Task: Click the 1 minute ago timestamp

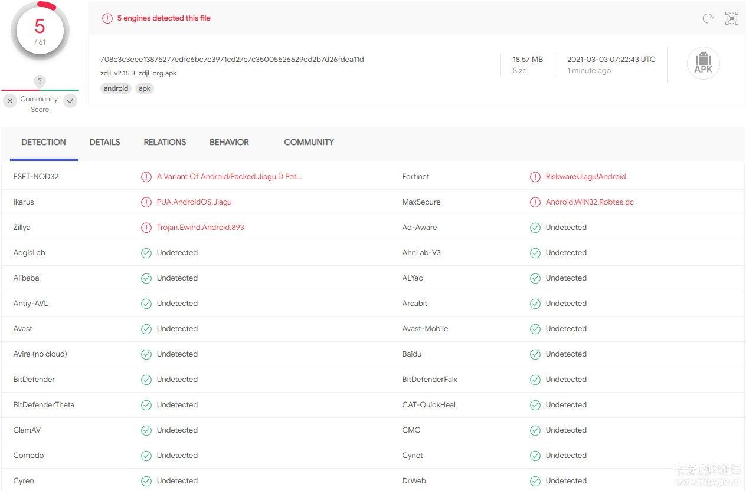Action: [589, 71]
